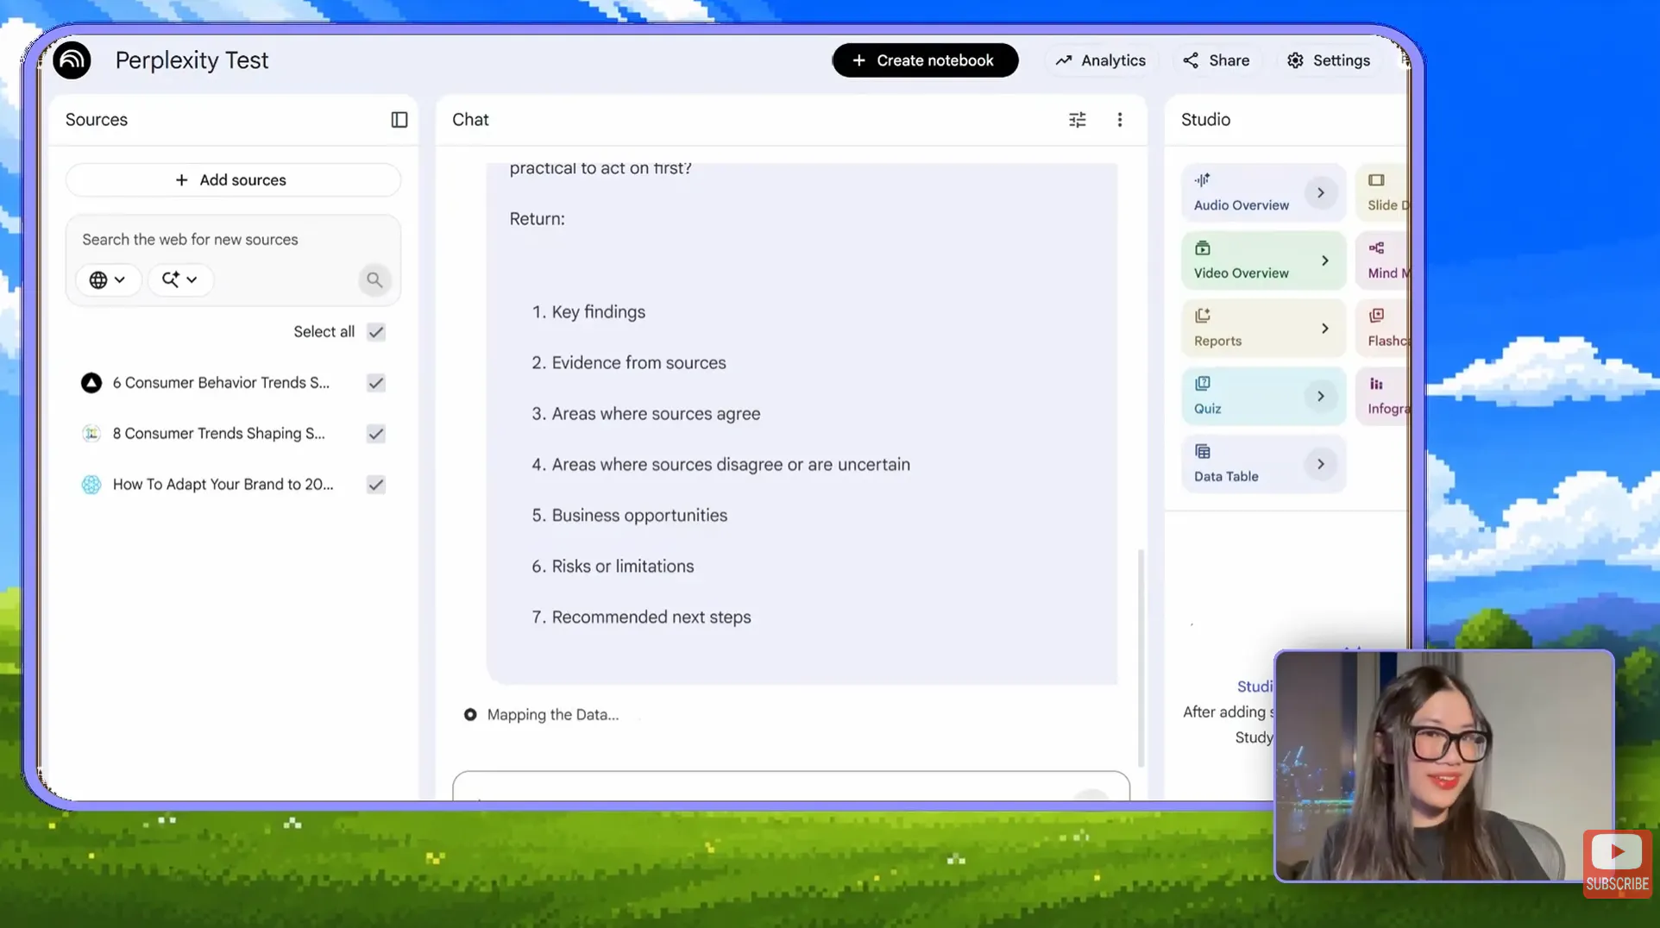The image size is (1660, 928).
Task: Click the NotebookLM logo icon
Action: click(72, 60)
